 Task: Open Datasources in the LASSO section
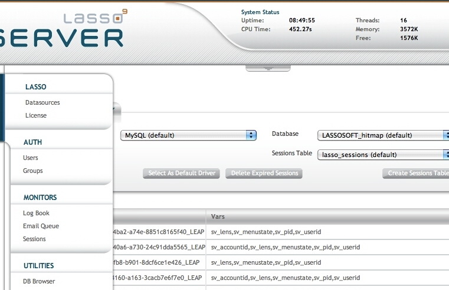(x=42, y=102)
